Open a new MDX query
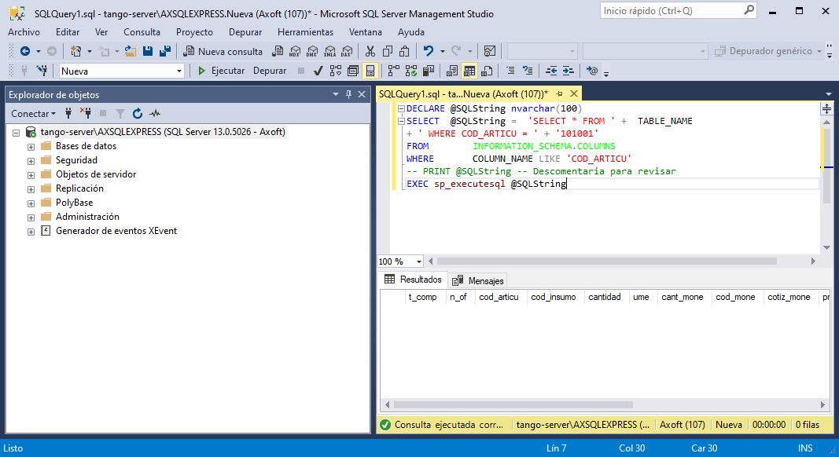839x457 pixels. pos(295,51)
